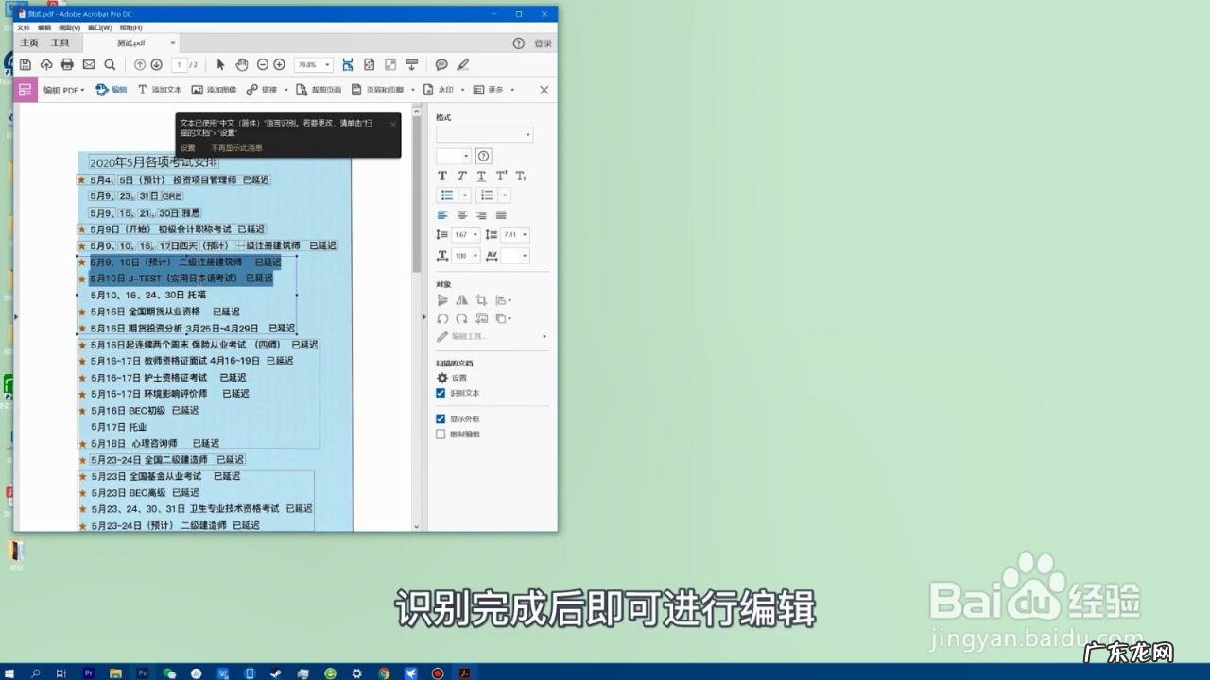Toggle the 识别文本 checkbox
The image size is (1210, 680).
point(440,394)
